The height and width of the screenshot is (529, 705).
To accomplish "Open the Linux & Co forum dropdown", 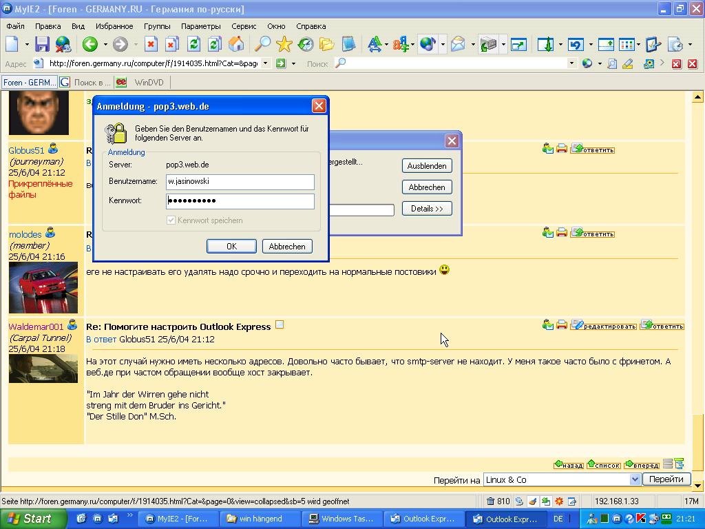I will click(x=634, y=479).
